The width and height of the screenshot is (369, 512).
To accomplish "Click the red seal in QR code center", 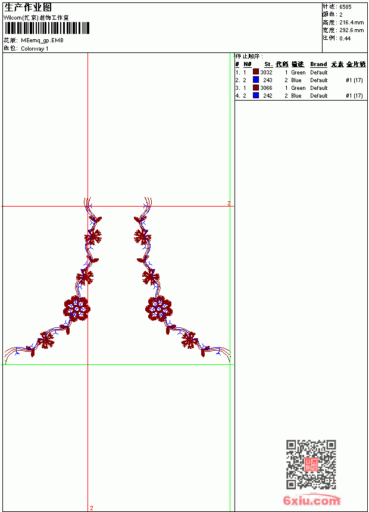I will (311, 464).
